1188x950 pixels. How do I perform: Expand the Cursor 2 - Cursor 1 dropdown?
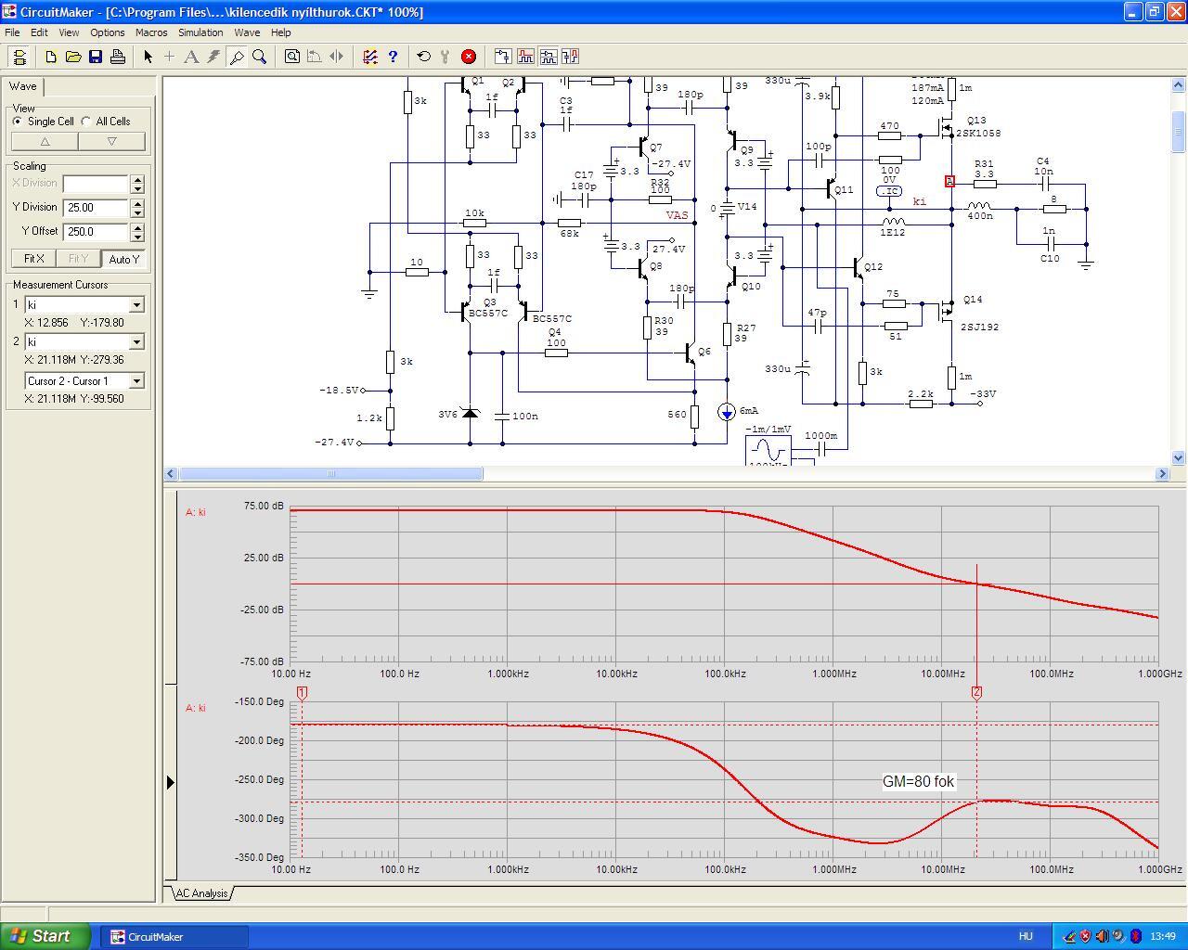click(136, 381)
